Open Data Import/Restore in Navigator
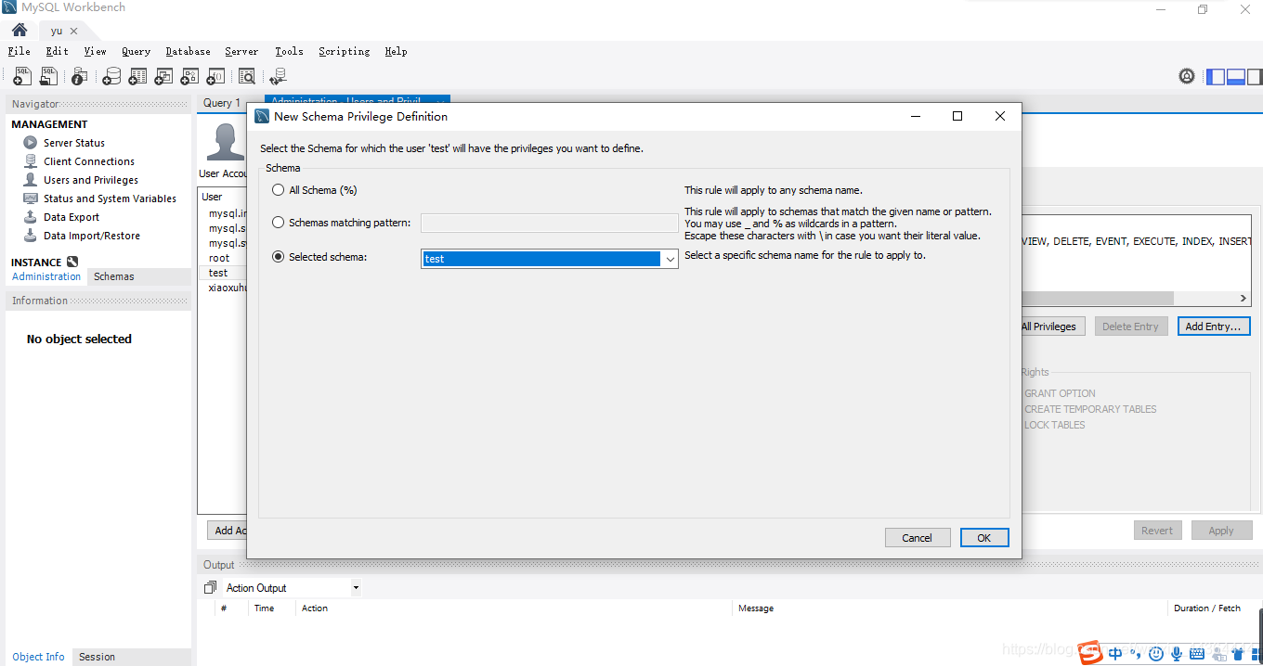Viewport: 1263px width, 666px height. click(91, 236)
